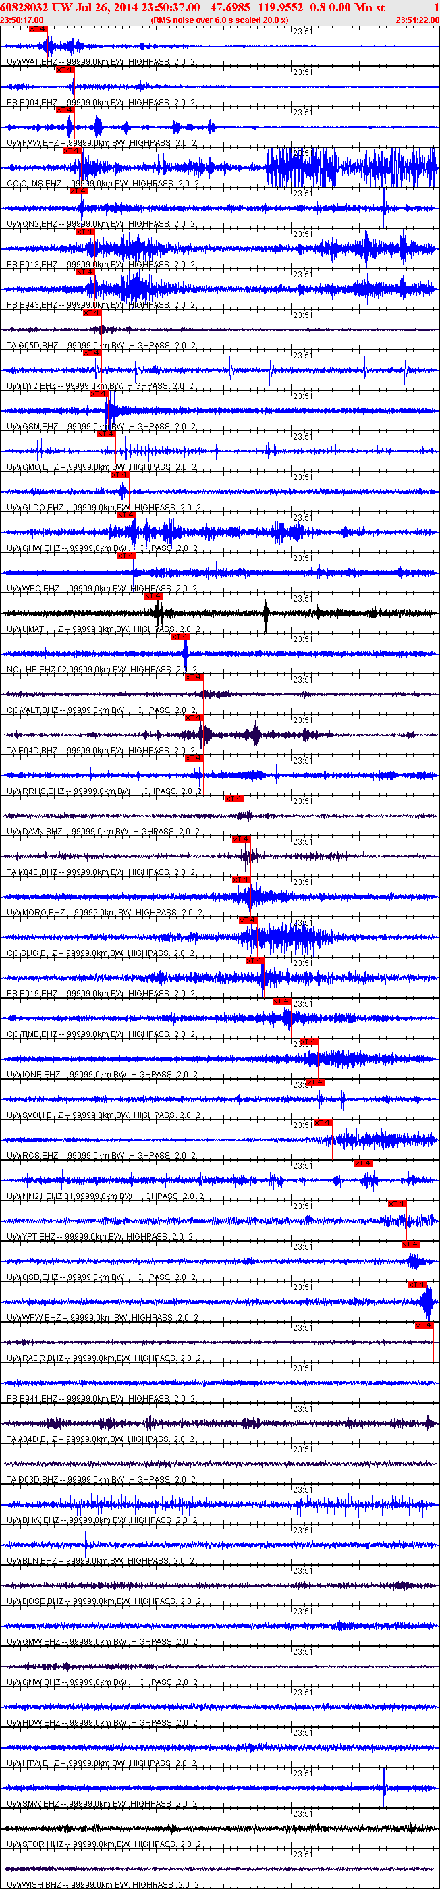Image resolution: width=440 pixels, height=1889 pixels.
Task: Click the station label 'UW HDW EHZ'
Action: (x=33, y=1722)
